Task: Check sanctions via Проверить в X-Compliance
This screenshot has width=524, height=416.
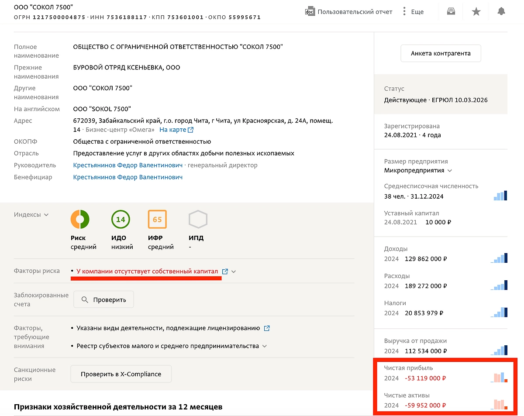Action: (121, 374)
